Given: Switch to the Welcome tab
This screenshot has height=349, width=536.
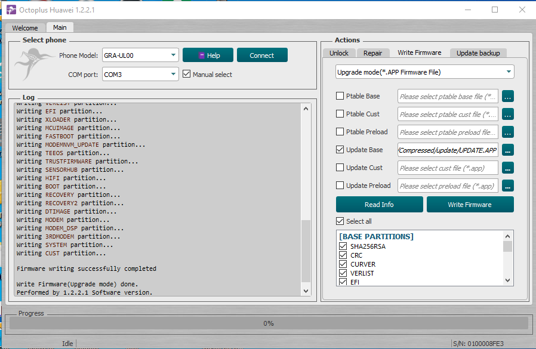Looking at the screenshot, I should pos(25,27).
